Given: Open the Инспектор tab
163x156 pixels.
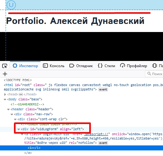Looking at the screenshot, I should pos(25,66).
